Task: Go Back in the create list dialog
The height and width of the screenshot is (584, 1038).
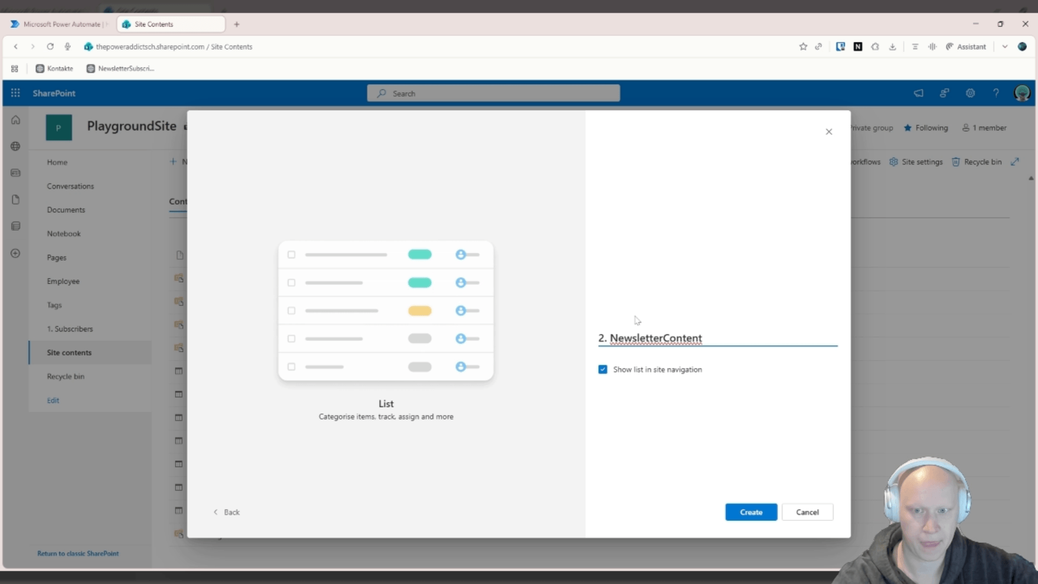Action: tap(227, 512)
